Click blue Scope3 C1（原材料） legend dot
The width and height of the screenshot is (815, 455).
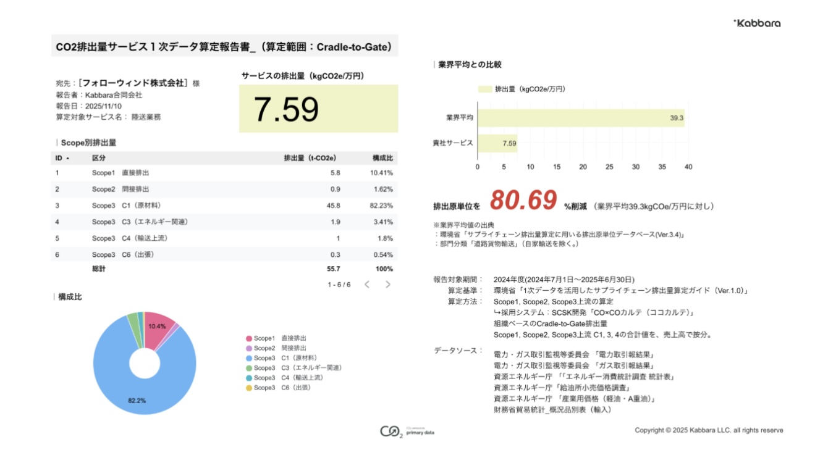[x=249, y=358]
